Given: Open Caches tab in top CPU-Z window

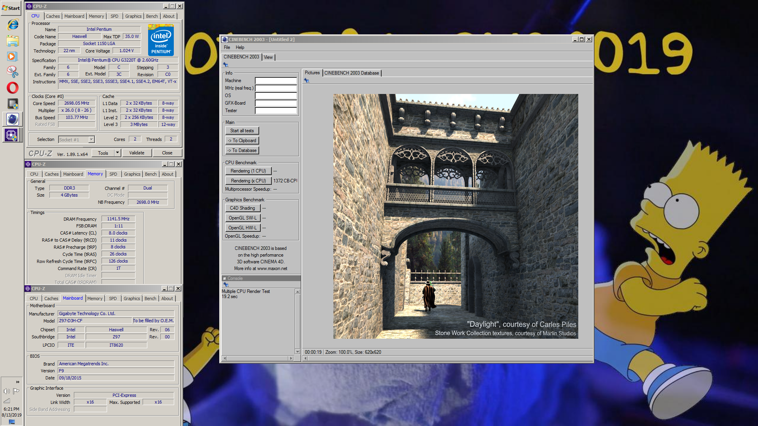Looking at the screenshot, I should [x=53, y=16].
